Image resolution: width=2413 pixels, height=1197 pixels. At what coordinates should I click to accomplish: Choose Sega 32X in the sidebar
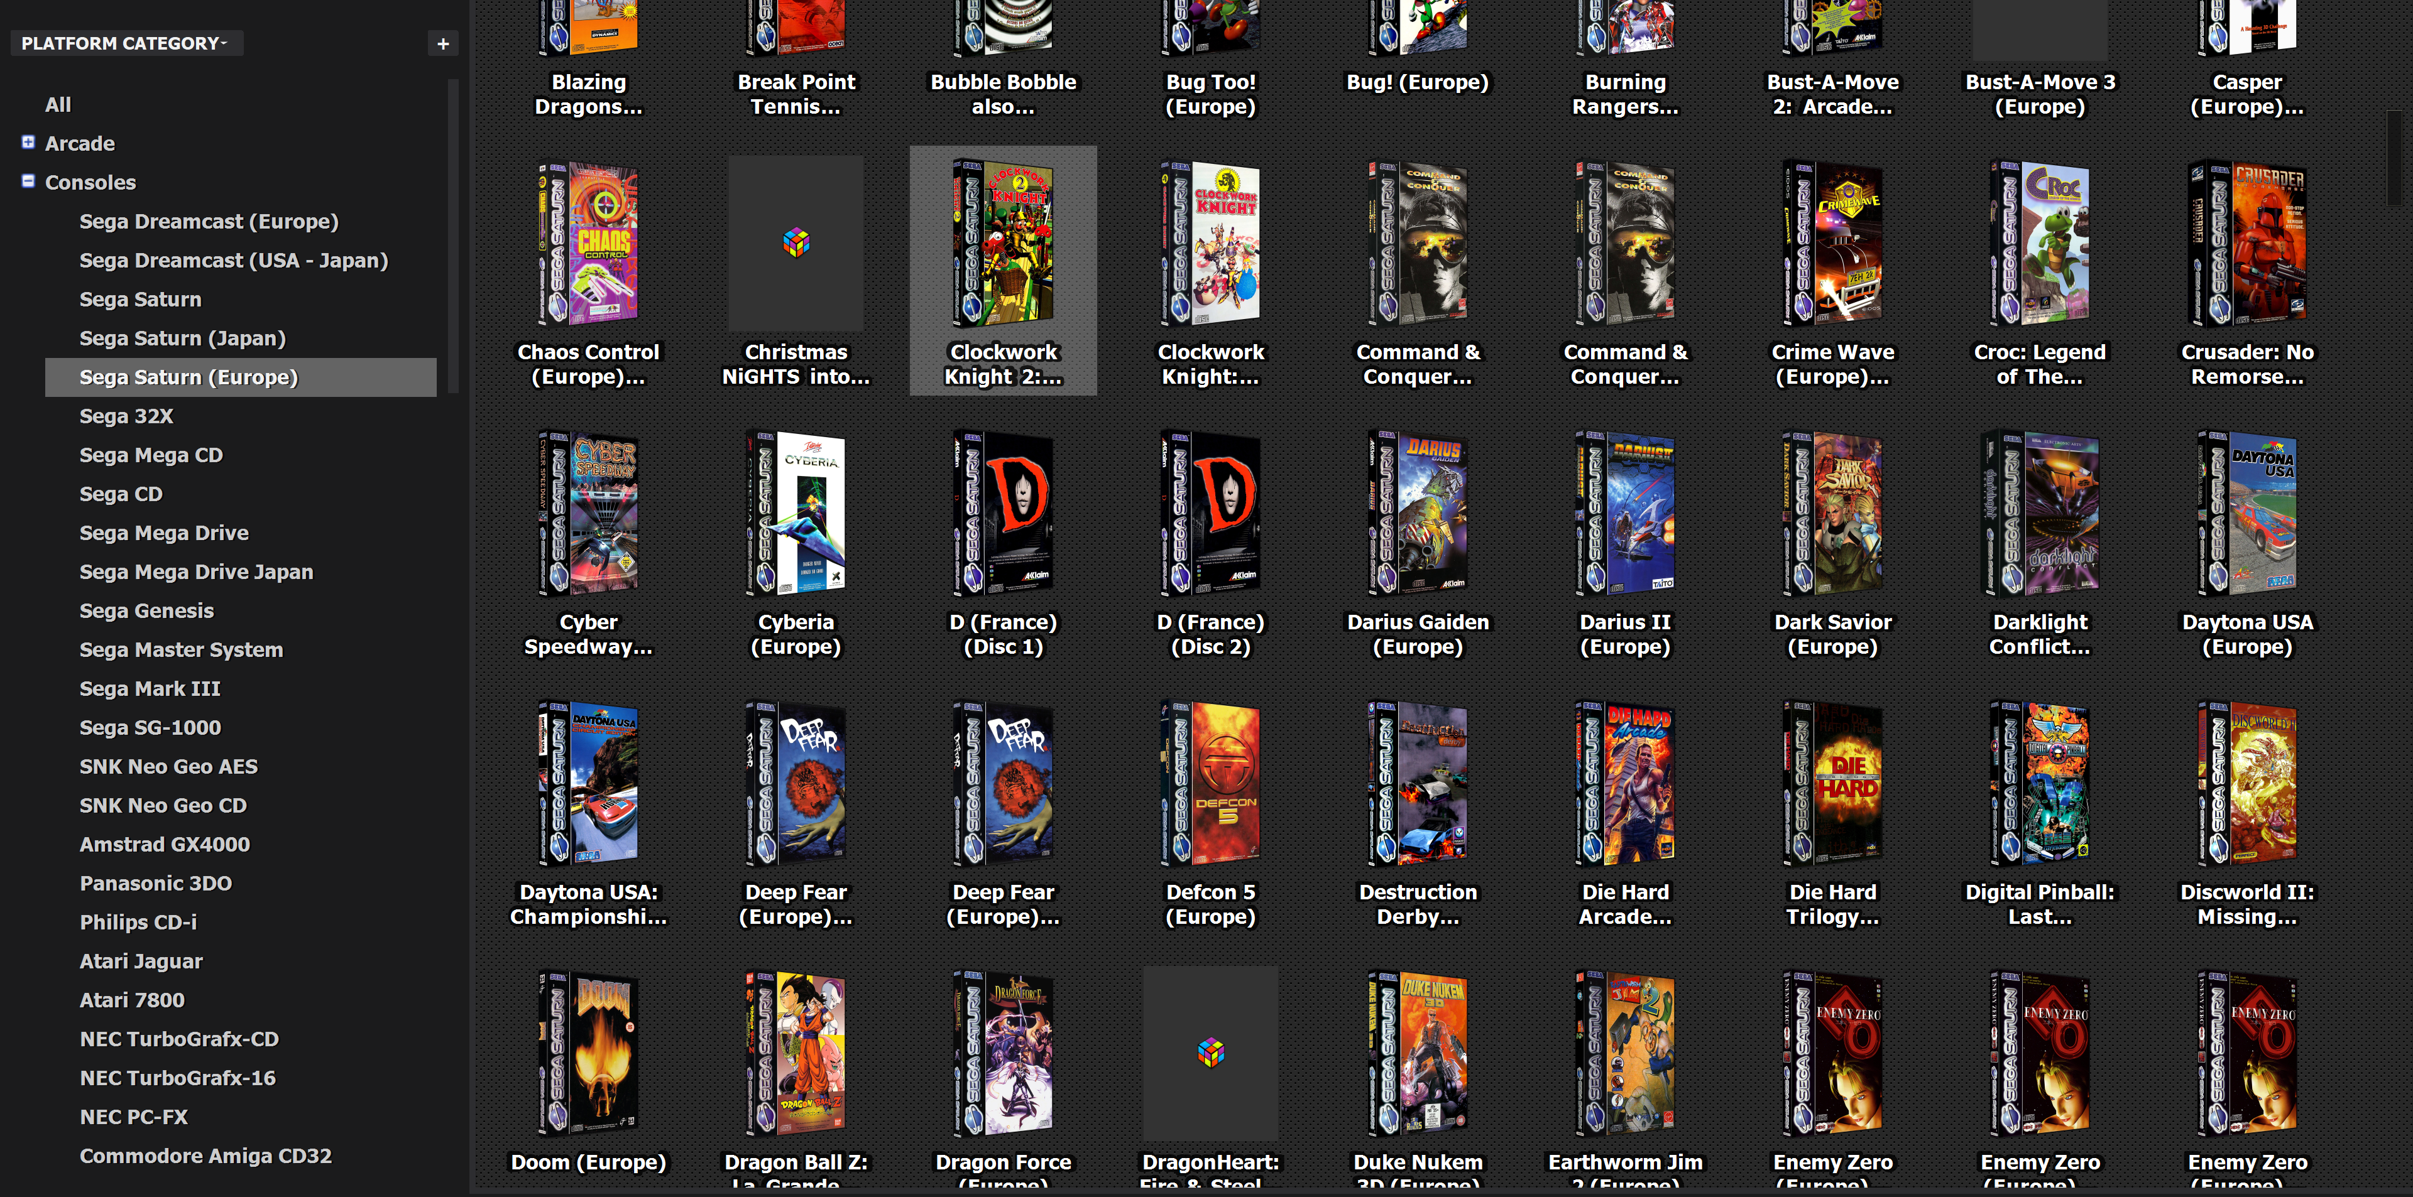126,416
